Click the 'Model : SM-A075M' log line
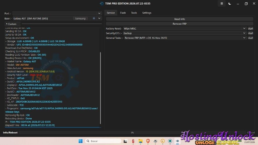The height and width of the screenshot is (145, 258). 17,65
